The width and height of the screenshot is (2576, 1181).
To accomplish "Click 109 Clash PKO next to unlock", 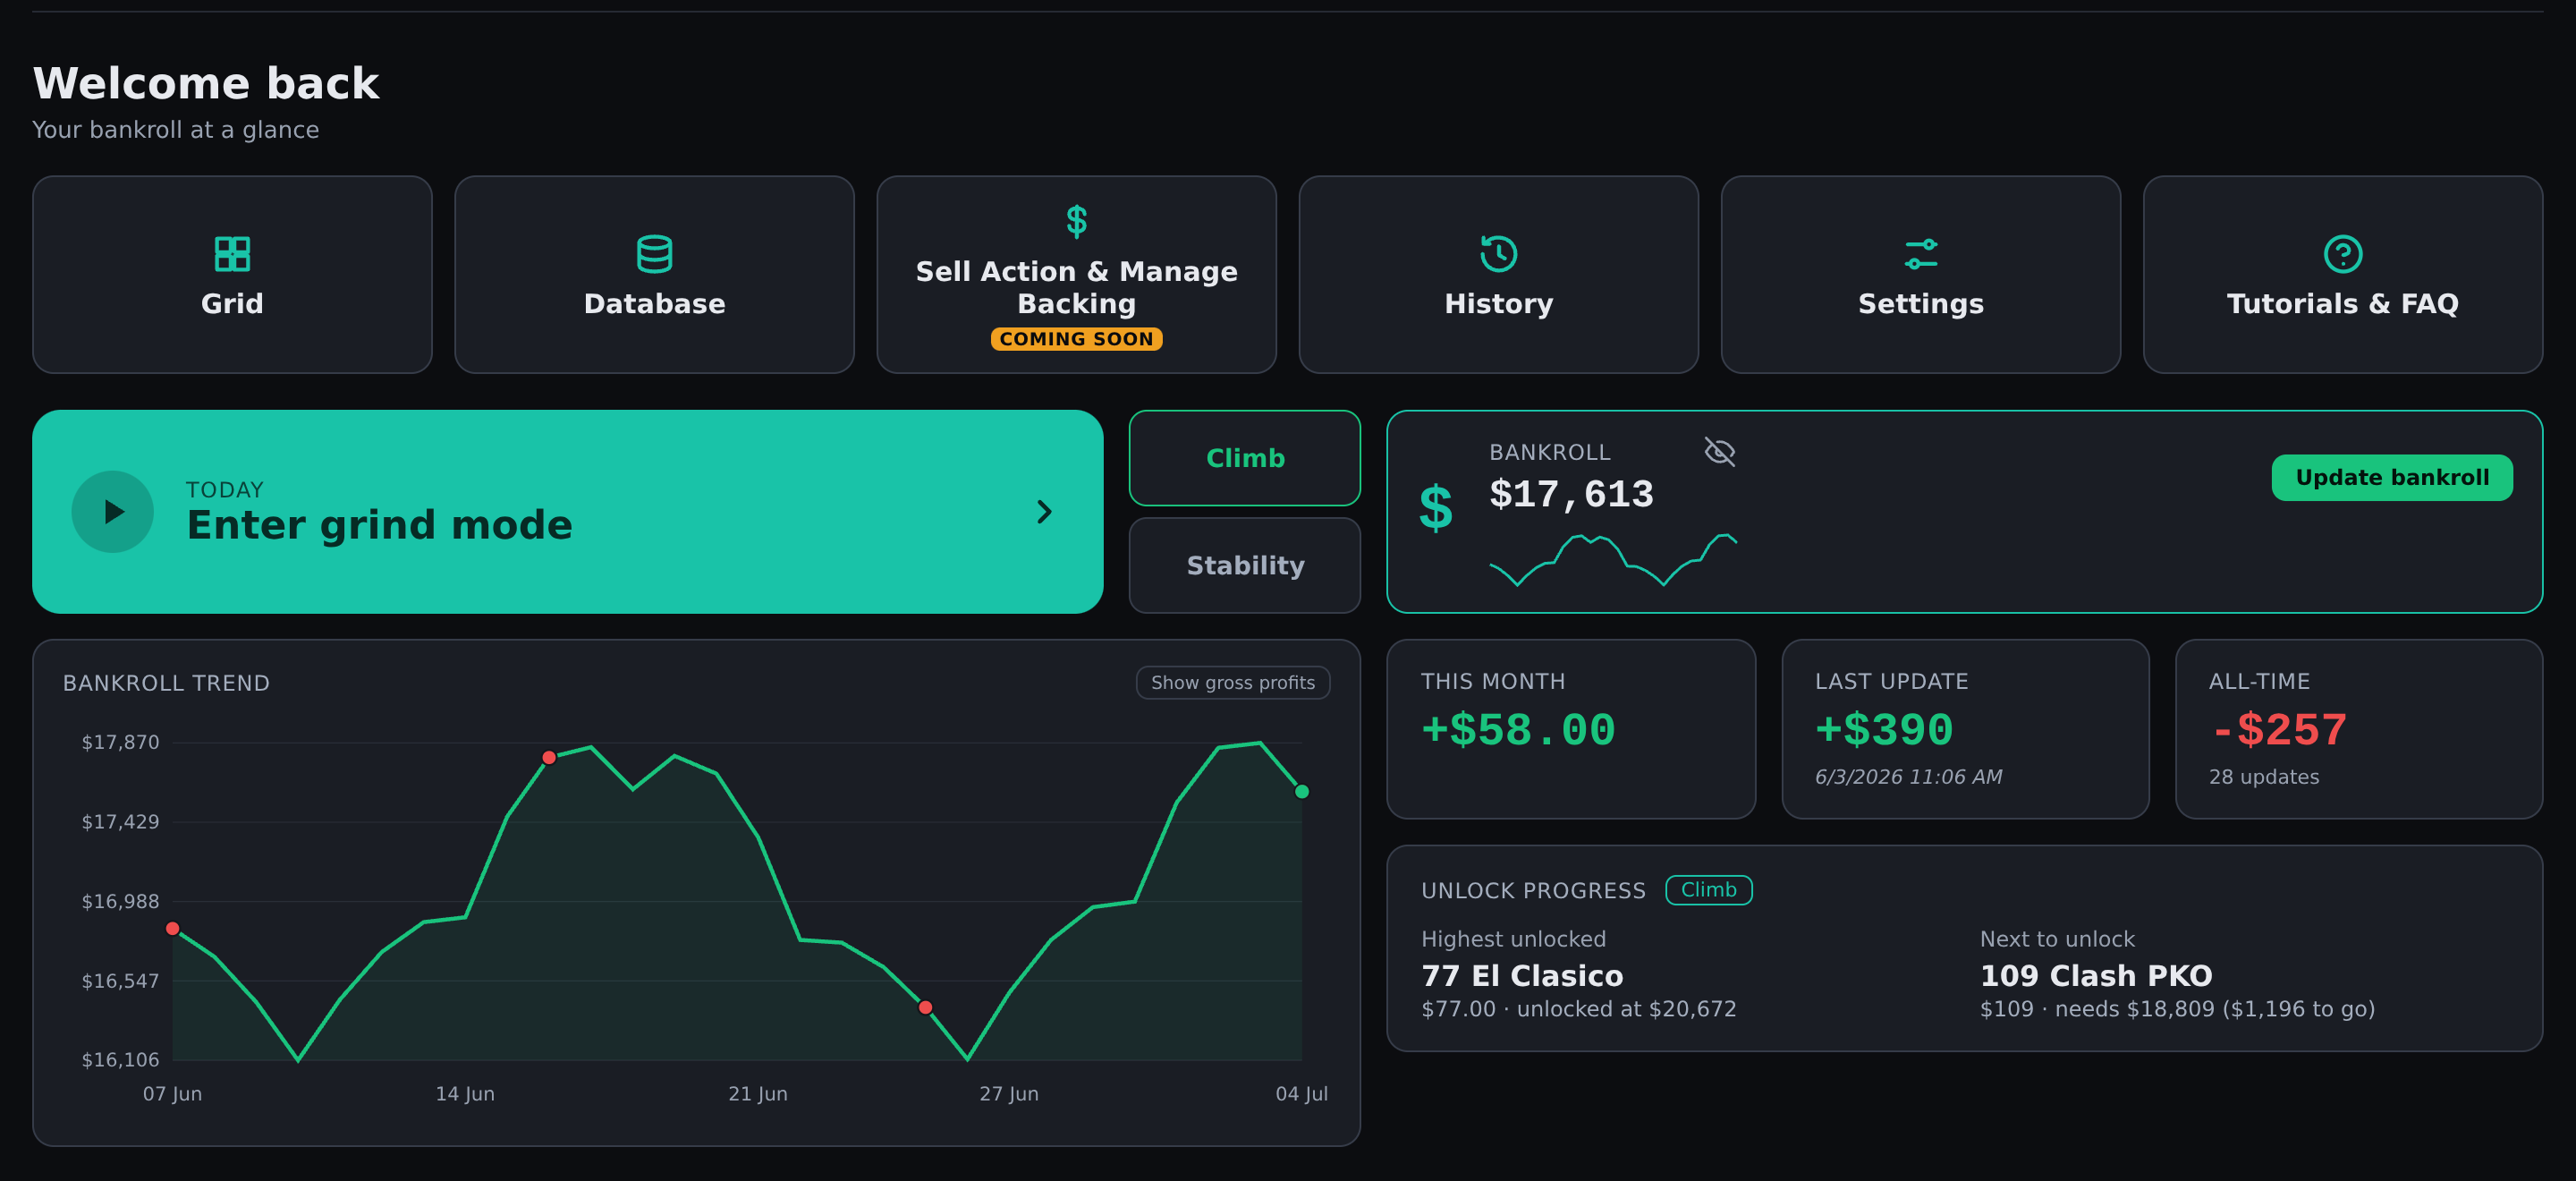I will pyautogui.click(x=2096, y=976).
